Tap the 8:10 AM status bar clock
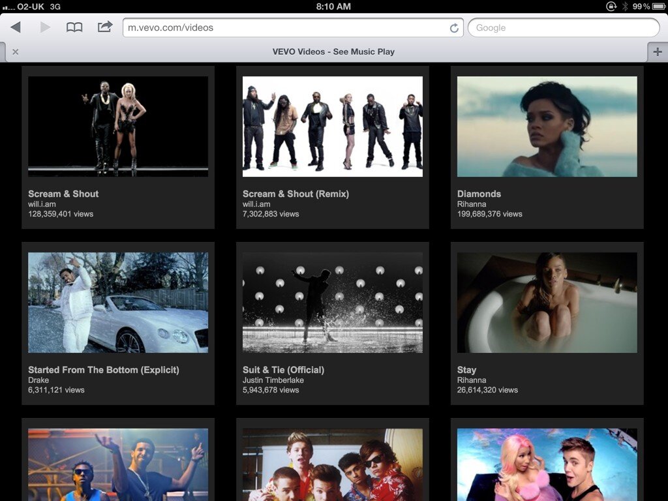This screenshot has height=501, width=668. [x=333, y=7]
